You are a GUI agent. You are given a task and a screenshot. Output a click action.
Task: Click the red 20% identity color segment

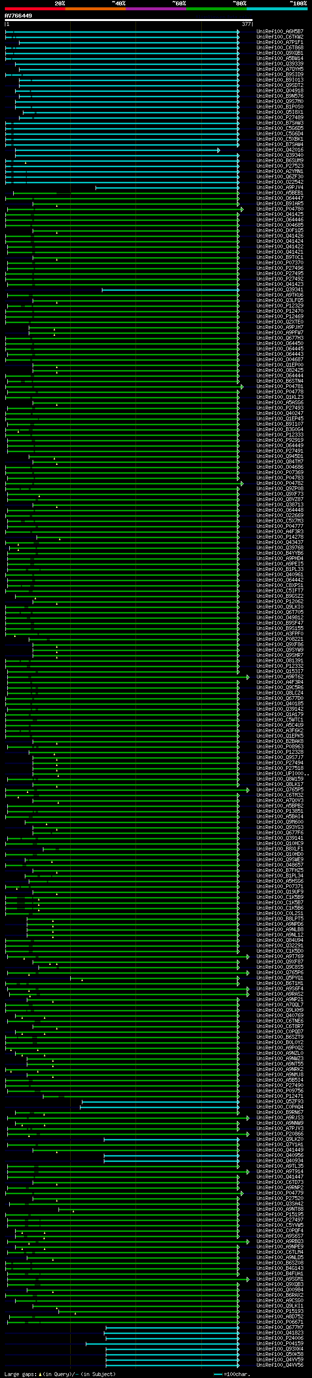pos(35,9)
